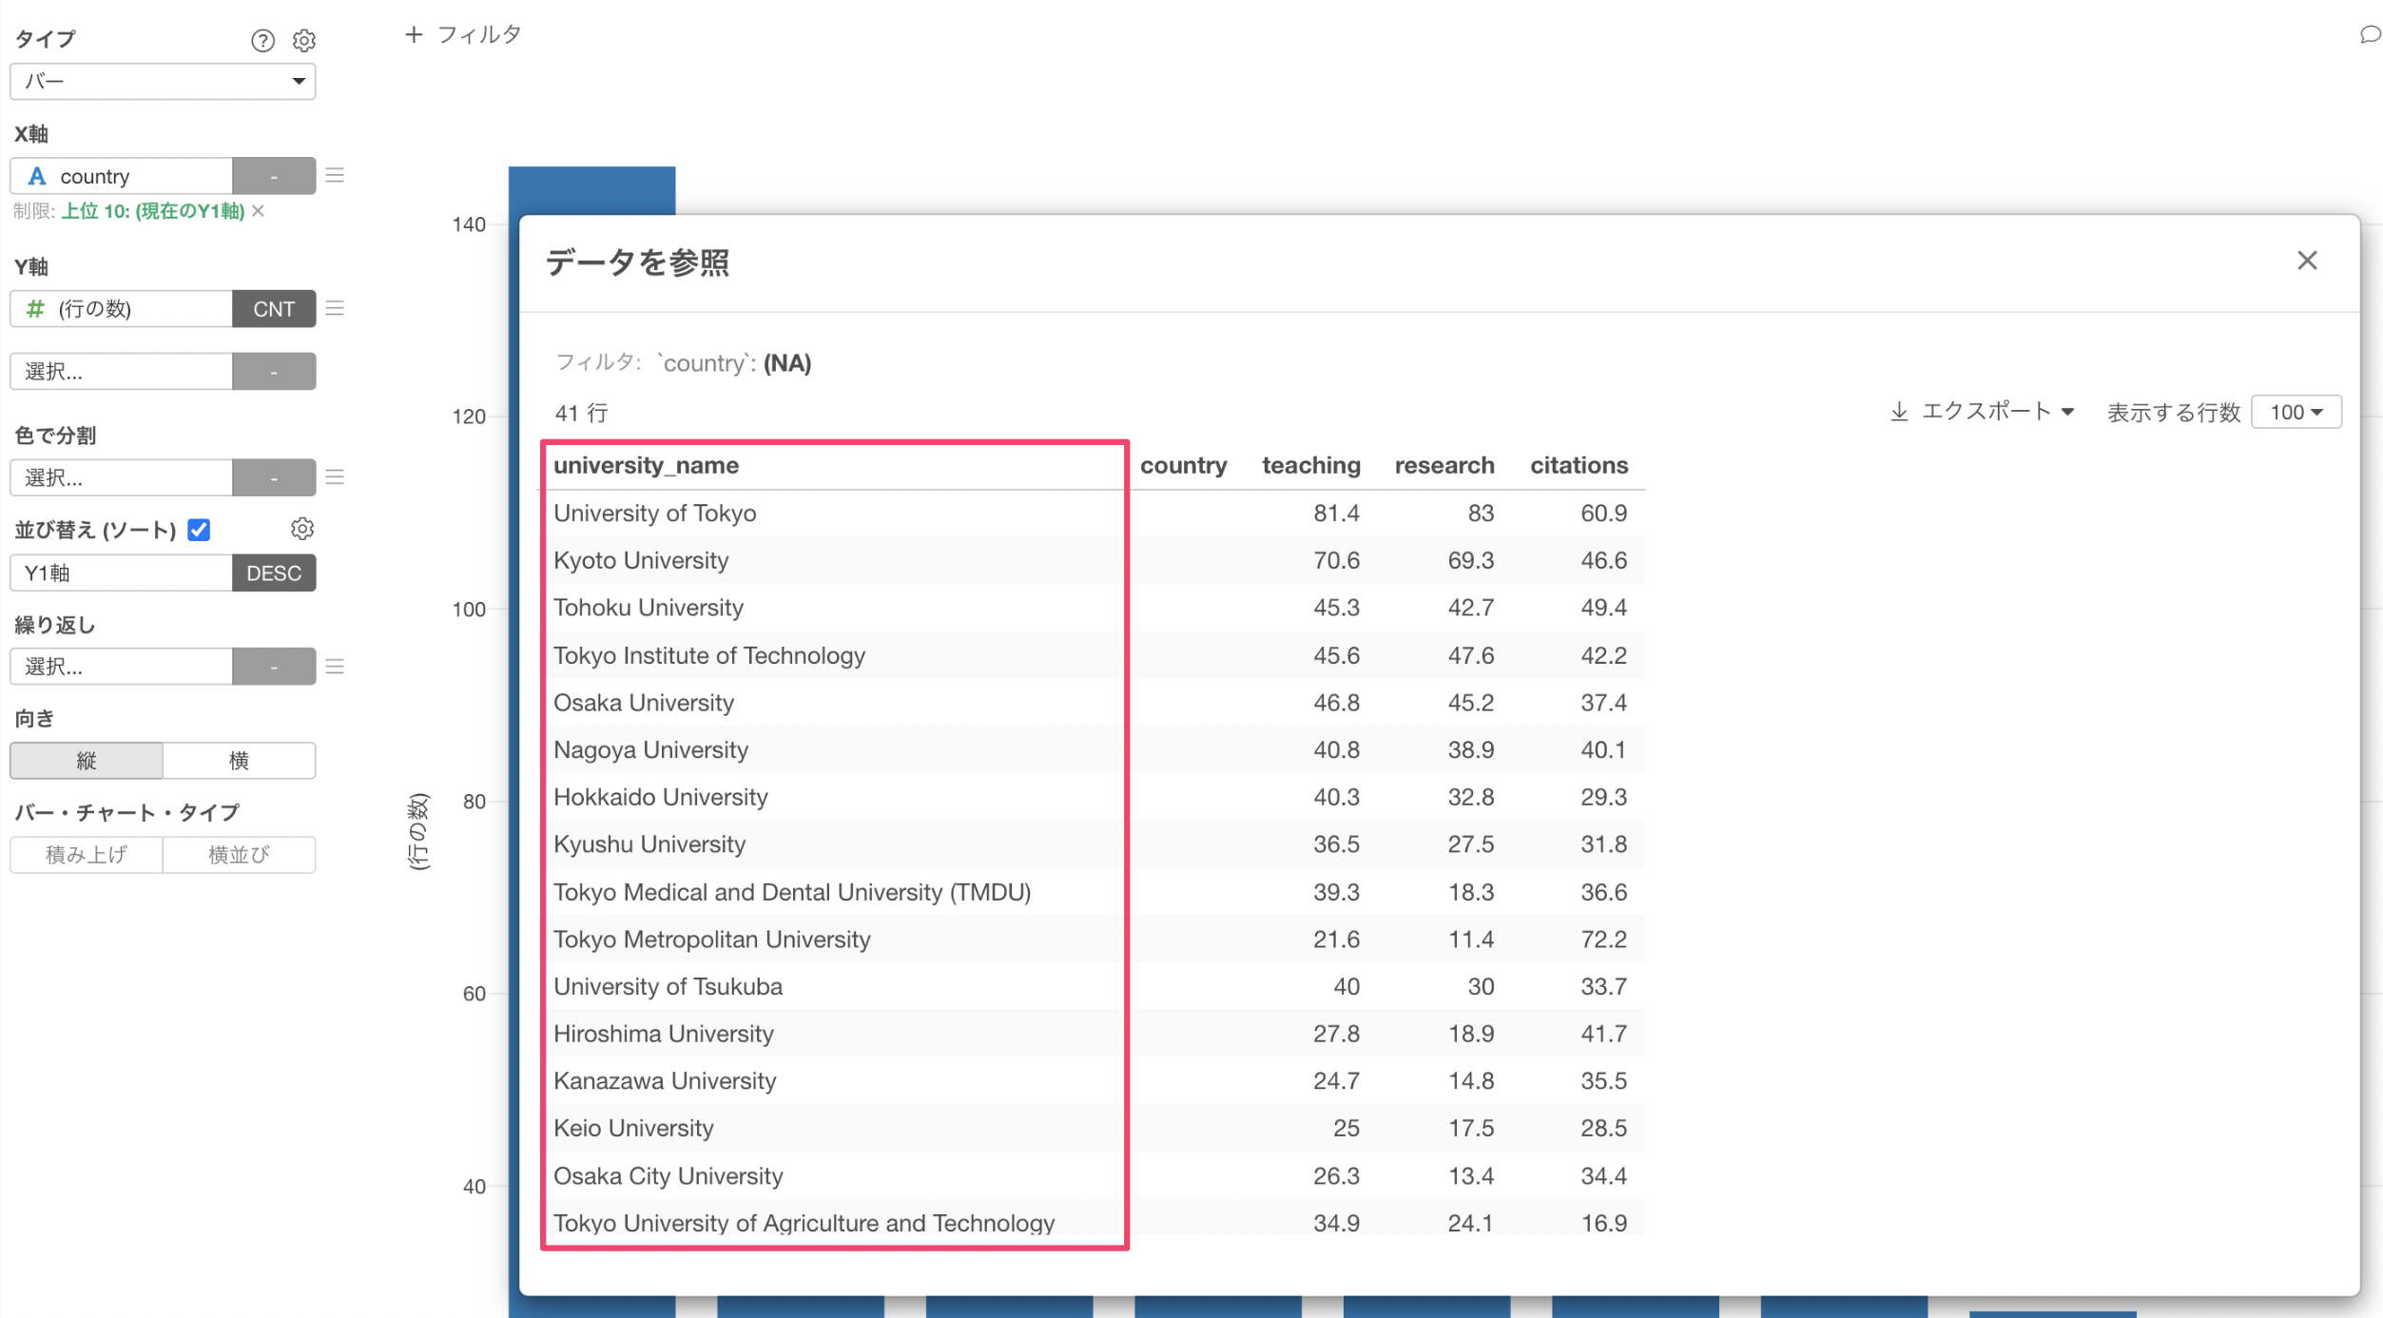Change rows displayed dropdown 100

[2296, 412]
